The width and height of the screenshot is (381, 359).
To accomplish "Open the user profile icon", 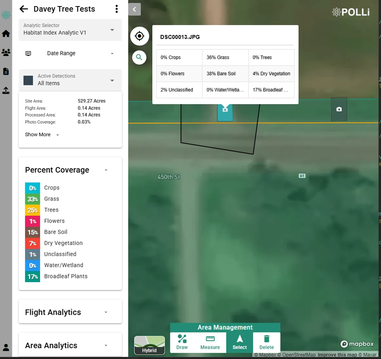I will pos(6,347).
